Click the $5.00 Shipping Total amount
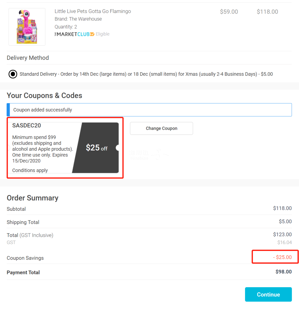 click(x=285, y=222)
